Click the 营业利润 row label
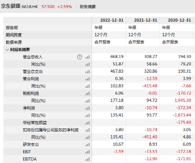This screenshot has height=163, width=195. (x=31, y=79)
